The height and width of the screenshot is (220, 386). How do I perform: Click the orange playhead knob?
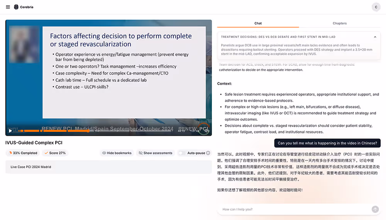pos(88,131)
